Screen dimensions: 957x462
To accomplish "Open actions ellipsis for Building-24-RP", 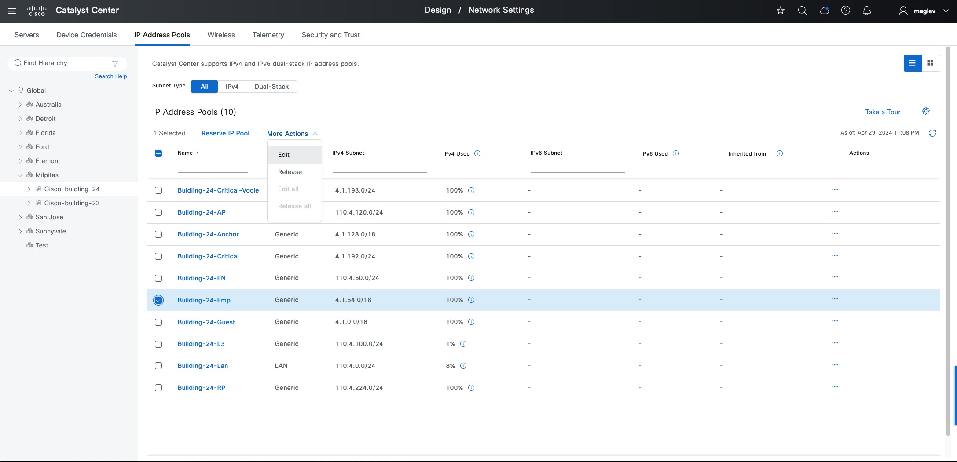I will coord(835,387).
